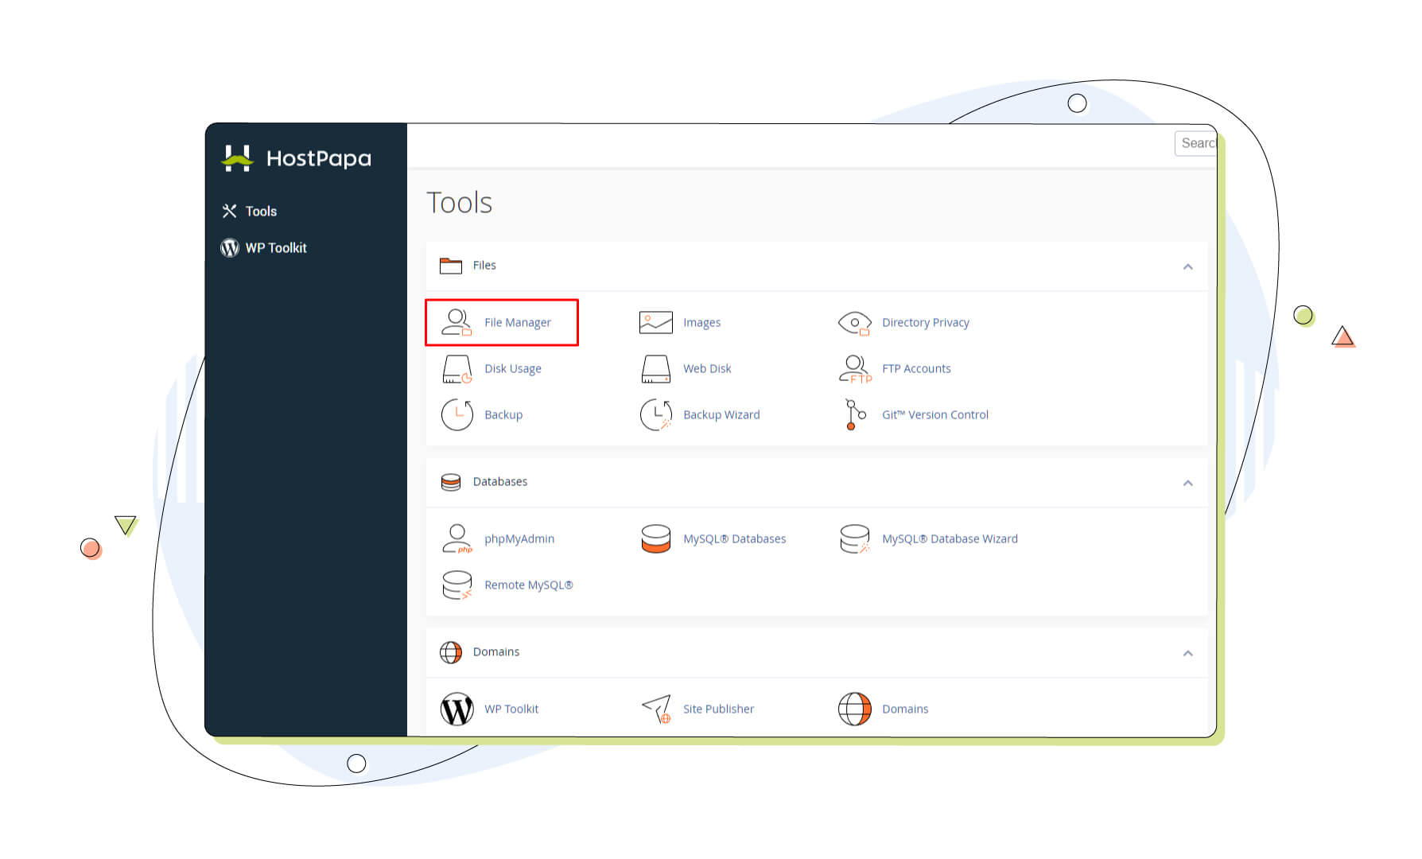Click the MySQL Database Wizard link

tap(949, 538)
